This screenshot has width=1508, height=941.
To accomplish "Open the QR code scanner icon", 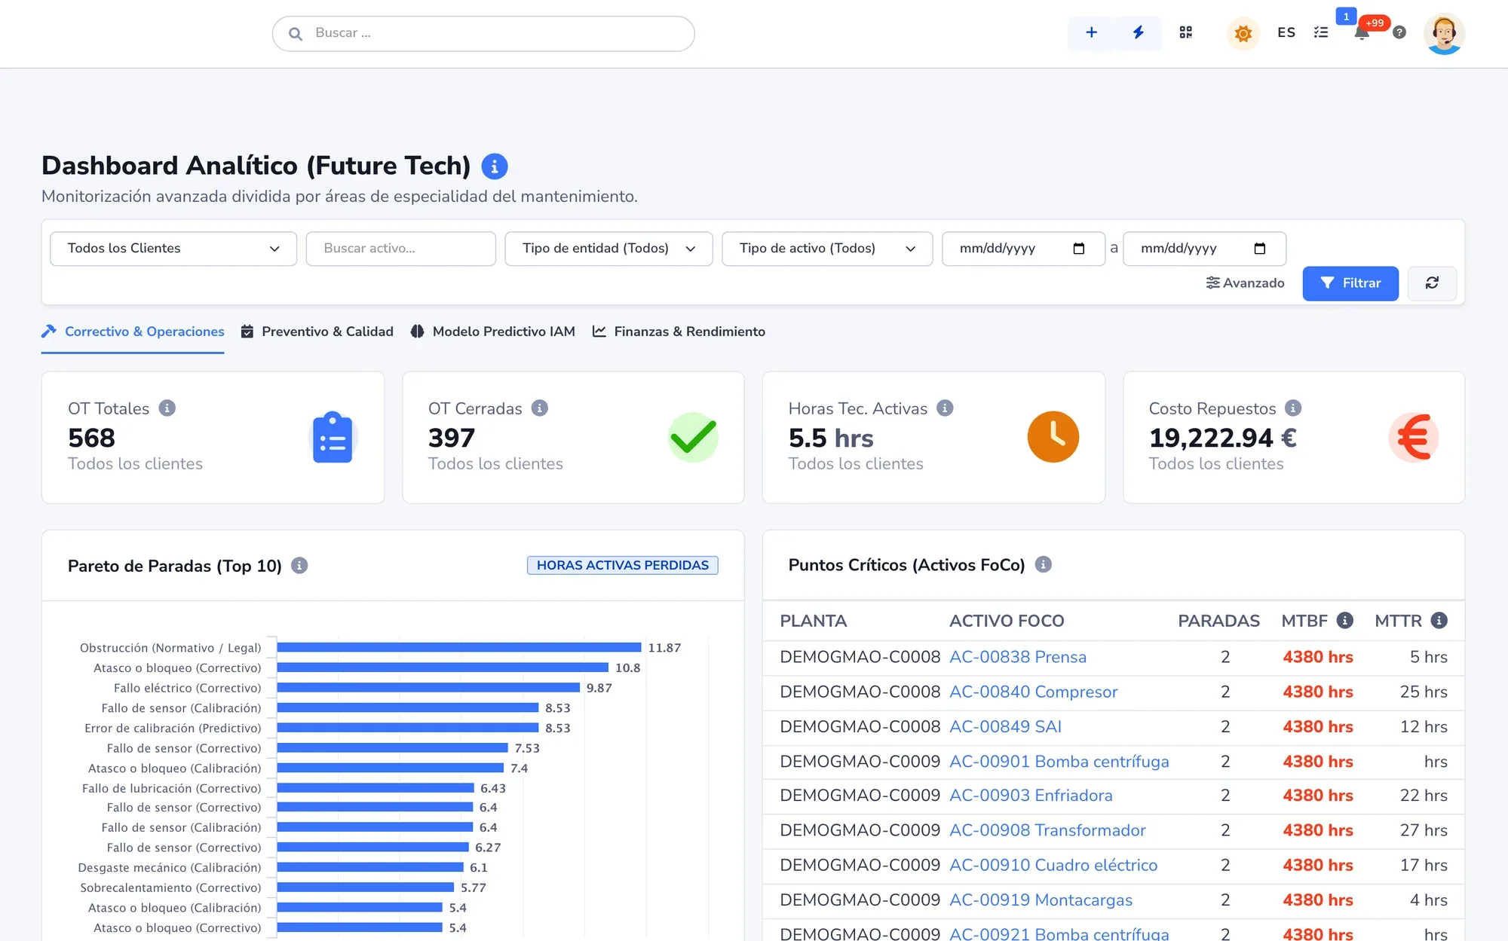I will pos(1186,32).
